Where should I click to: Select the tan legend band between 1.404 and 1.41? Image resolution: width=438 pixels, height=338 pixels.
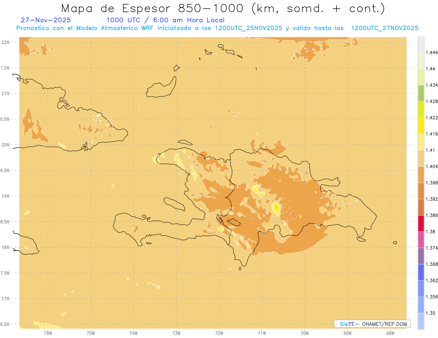point(421,158)
